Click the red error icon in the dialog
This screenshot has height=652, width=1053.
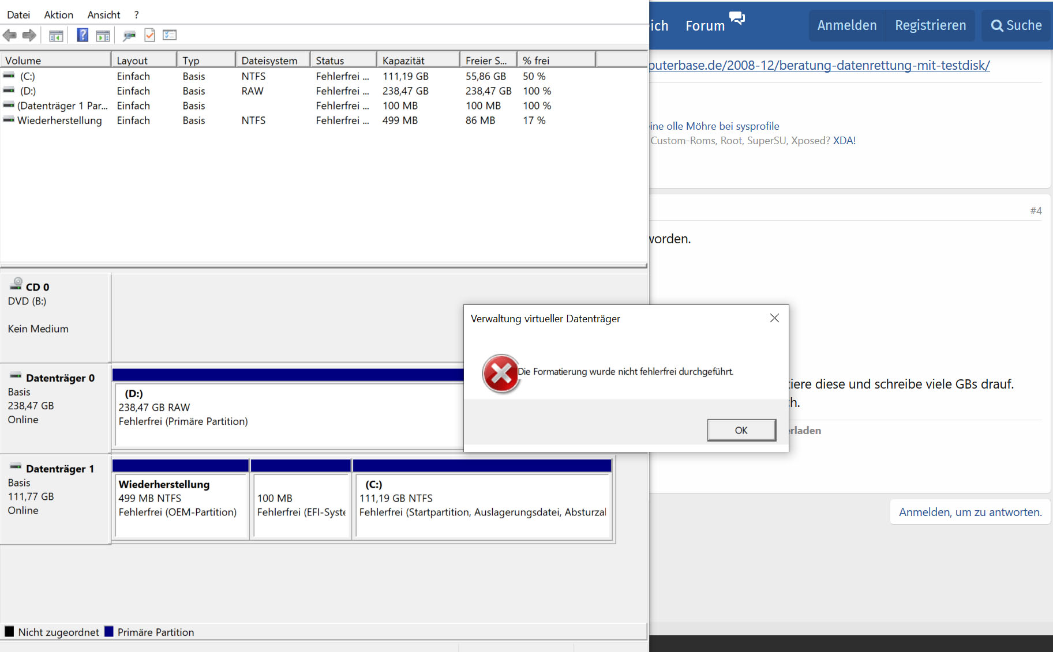point(501,374)
